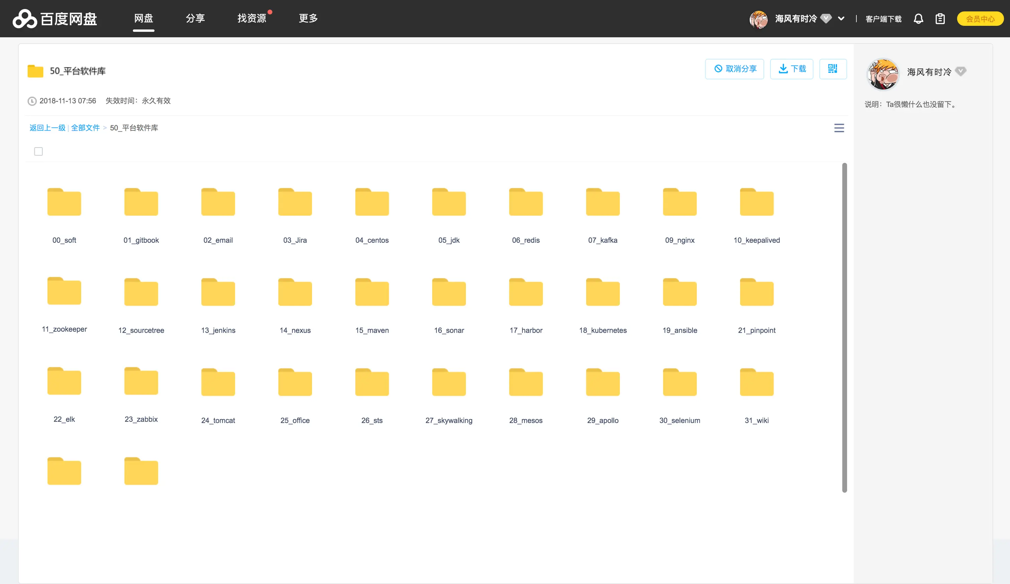The image size is (1010, 584).
Task: Click 返回上一级 link
Action: pos(47,128)
